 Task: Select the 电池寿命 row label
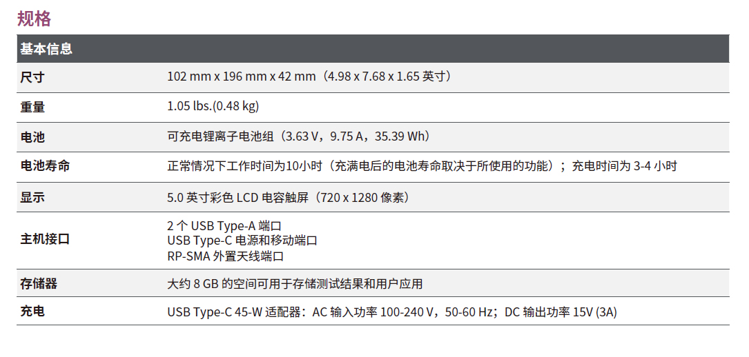(45, 166)
